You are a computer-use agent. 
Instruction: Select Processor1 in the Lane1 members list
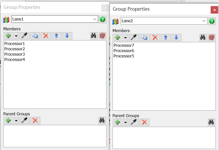14,44
